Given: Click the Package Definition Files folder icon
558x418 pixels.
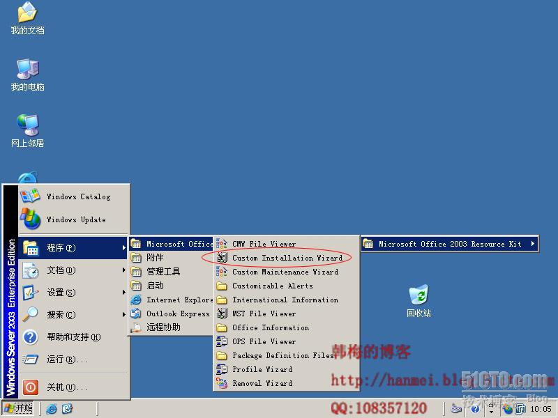Looking at the screenshot, I should [x=222, y=355].
